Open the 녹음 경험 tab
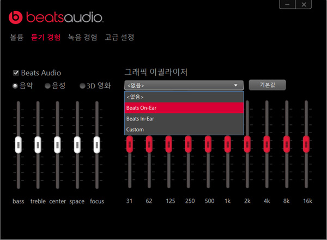Screen dimensions: 327x240 83,37
